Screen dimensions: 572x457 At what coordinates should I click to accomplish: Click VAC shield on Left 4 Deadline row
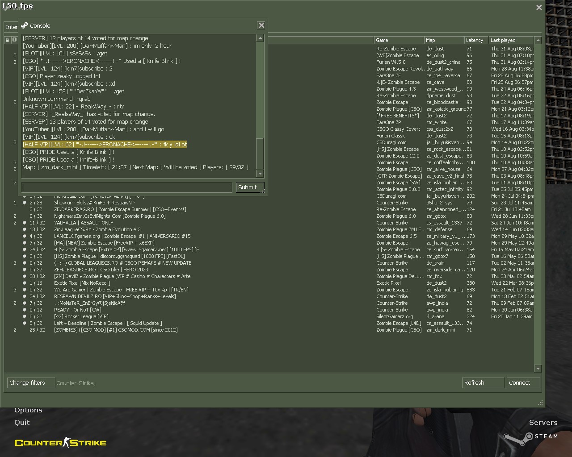click(x=24, y=323)
